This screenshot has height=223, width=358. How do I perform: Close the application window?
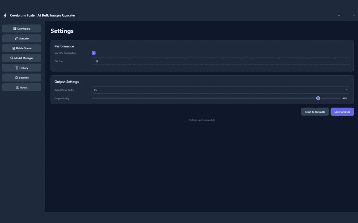click(x=354, y=15)
